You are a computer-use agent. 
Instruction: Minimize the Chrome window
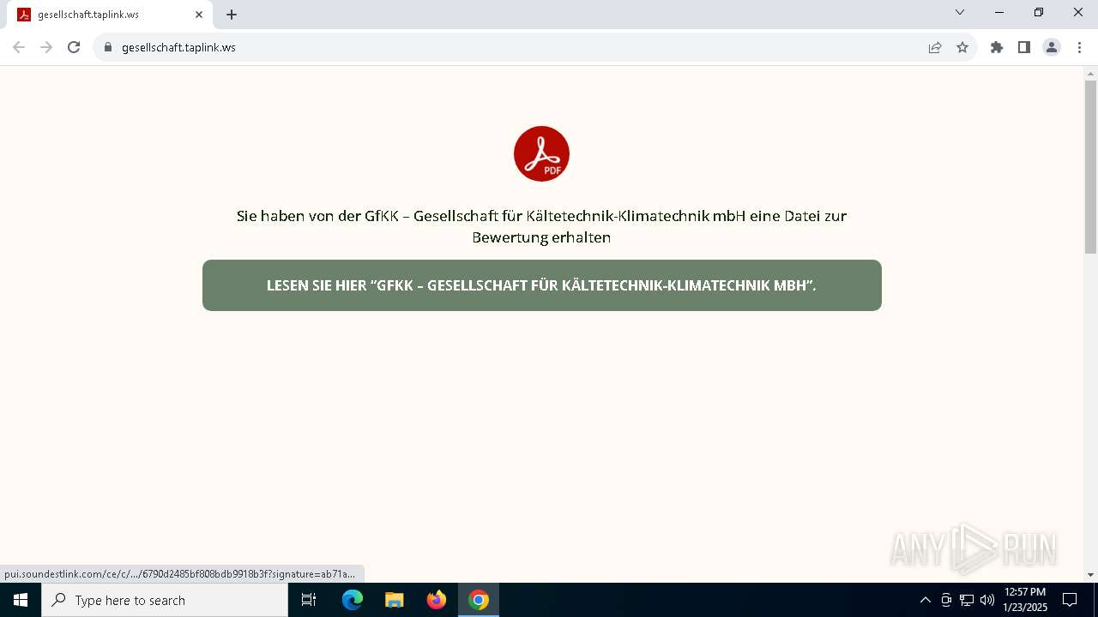pyautogui.click(x=999, y=12)
